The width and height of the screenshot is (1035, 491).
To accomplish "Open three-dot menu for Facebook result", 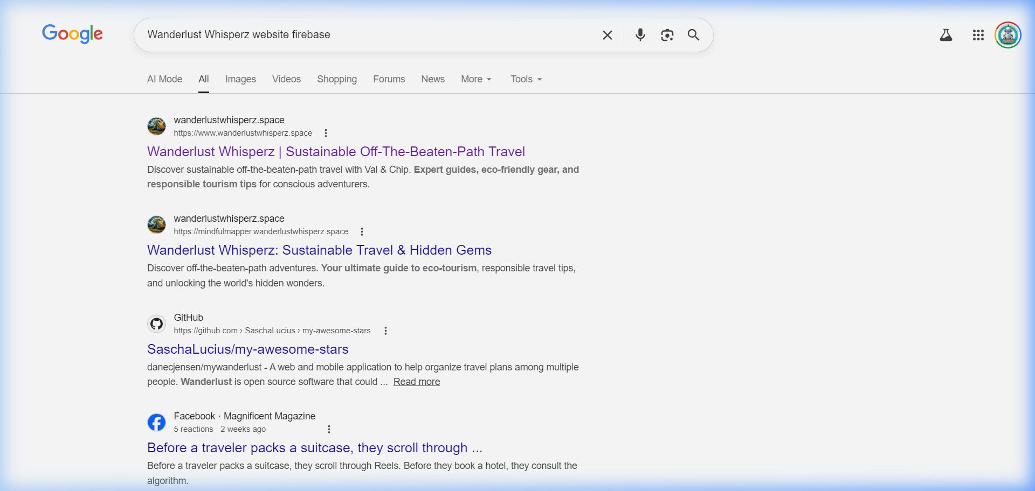I will (329, 429).
